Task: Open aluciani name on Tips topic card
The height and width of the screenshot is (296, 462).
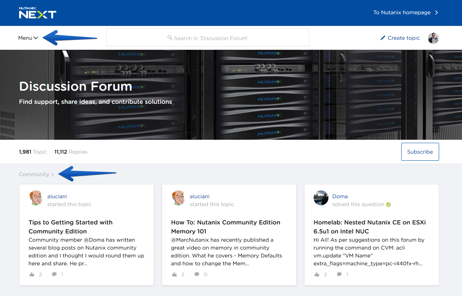Action: pyautogui.click(x=57, y=196)
